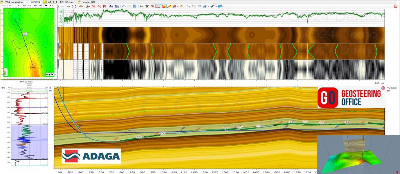Open the striped color palette dropdown arrow
The image size is (400, 174).
tap(177, 6)
